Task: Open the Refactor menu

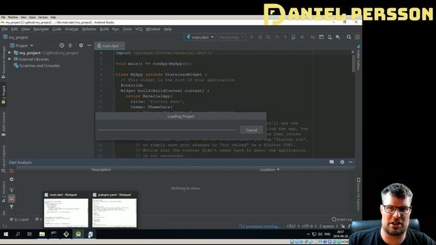Action: pyautogui.click(x=89, y=29)
